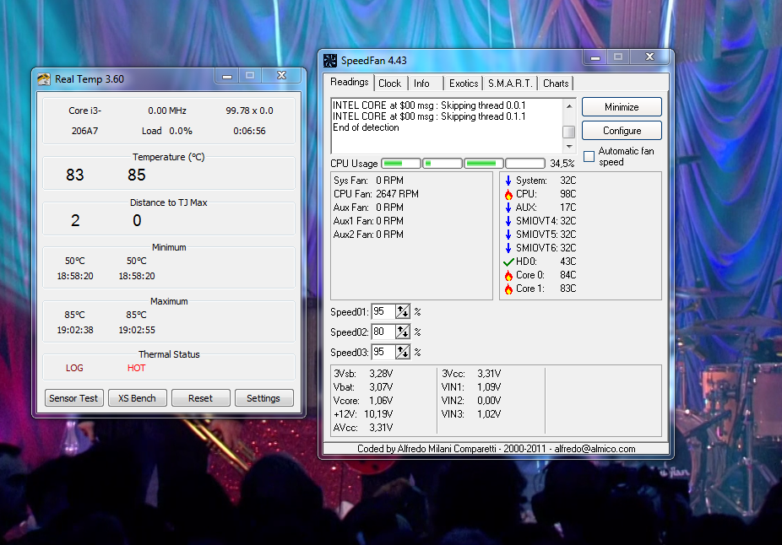Click the Minimize button in SpeedFan
This screenshot has width=782, height=545.
[622, 107]
